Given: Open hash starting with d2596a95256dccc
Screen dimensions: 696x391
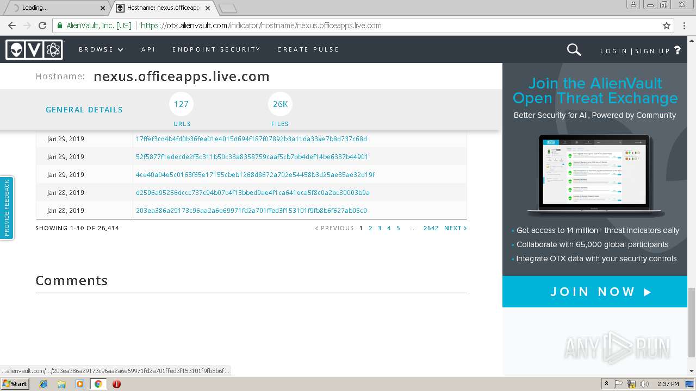Looking at the screenshot, I should (x=253, y=193).
